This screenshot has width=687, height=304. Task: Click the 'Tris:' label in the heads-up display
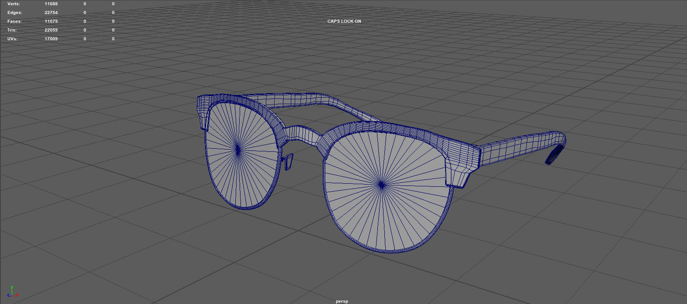pyautogui.click(x=12, y=30)
